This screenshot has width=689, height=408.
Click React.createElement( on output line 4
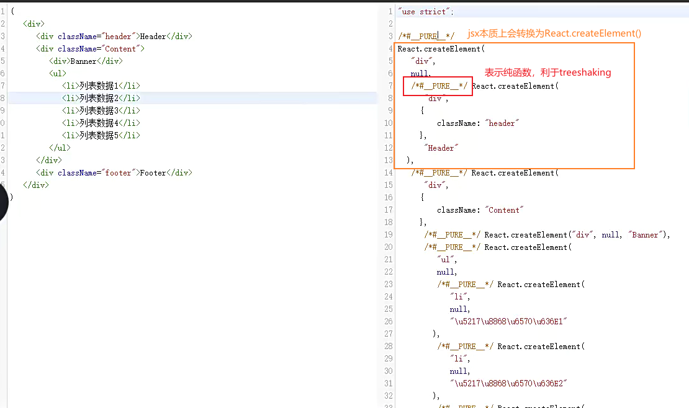coord(441,49)
